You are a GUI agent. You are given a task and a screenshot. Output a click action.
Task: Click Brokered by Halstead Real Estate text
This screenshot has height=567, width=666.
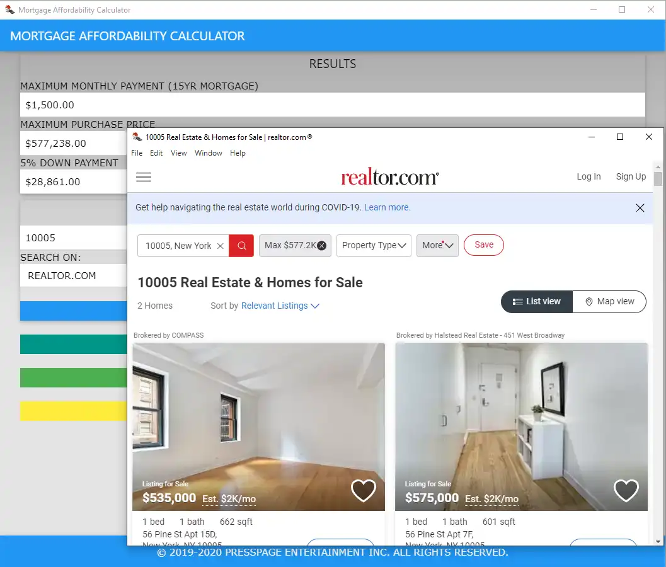tap(480, 335)
